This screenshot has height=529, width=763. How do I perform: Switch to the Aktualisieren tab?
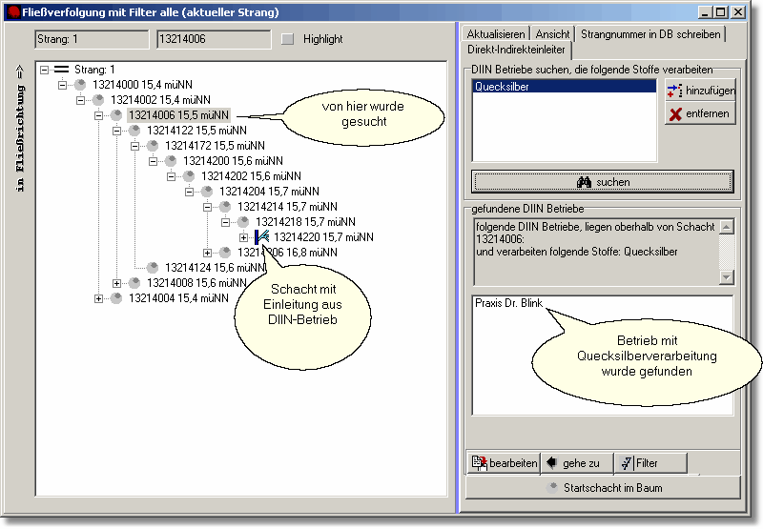point(495,34)
